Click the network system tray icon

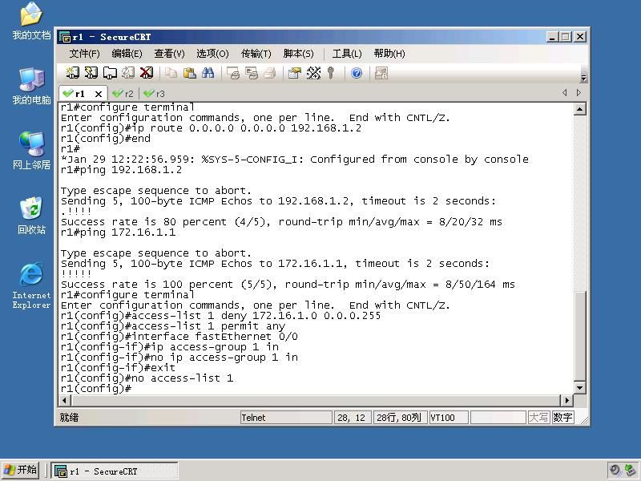pyautogui.click(x=630, y=471)
